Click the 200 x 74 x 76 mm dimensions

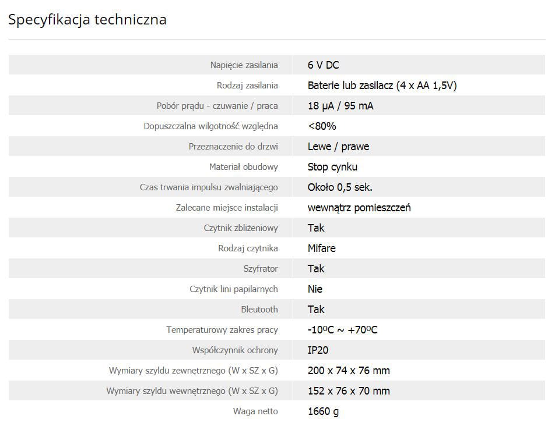349,371
